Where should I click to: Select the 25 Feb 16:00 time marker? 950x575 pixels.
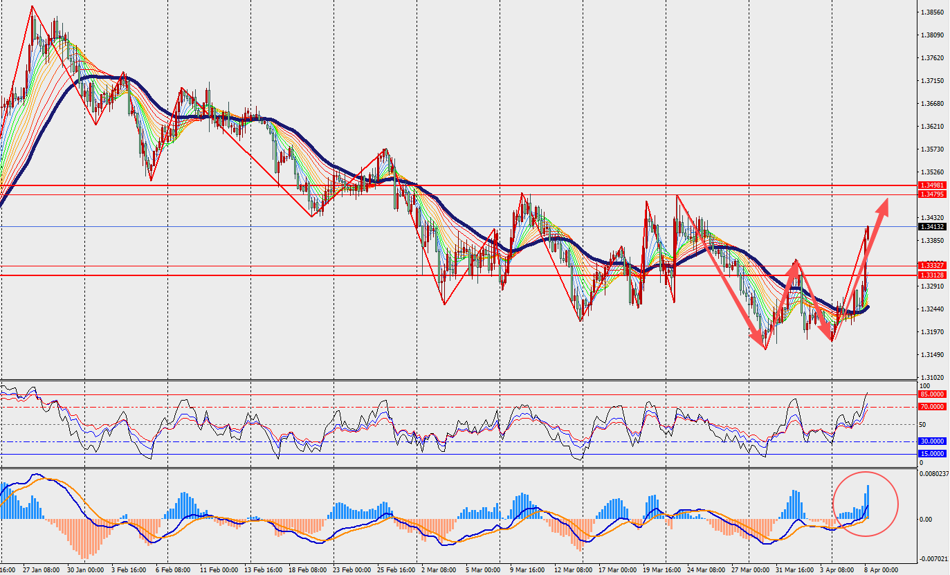point(398,570)
